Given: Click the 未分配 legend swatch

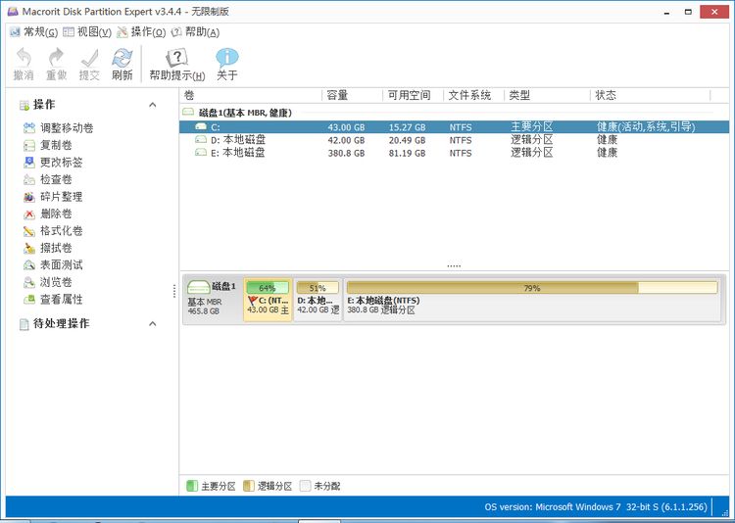Looking at the screenshot, I should coord(305,486).
